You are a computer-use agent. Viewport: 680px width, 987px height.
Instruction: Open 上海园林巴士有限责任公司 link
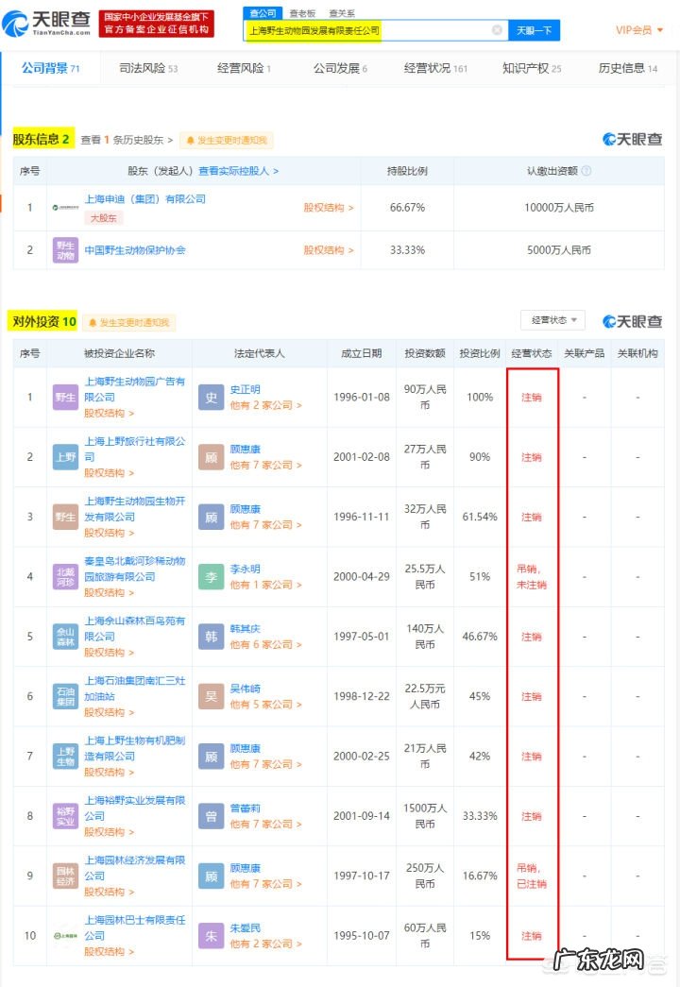pyautogui.click(x=135, y=927)
